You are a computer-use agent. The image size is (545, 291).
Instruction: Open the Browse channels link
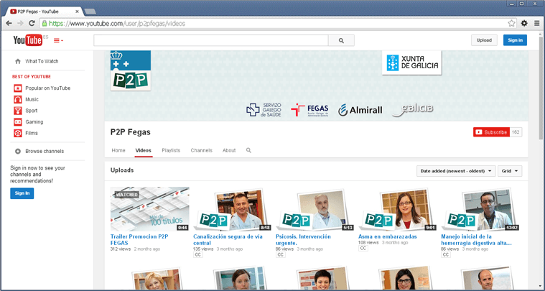(x=45, y=151)
